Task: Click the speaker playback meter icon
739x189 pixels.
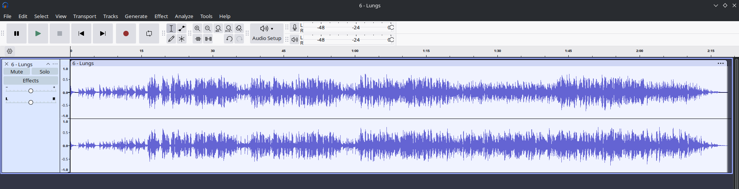Action: (295, 40)
